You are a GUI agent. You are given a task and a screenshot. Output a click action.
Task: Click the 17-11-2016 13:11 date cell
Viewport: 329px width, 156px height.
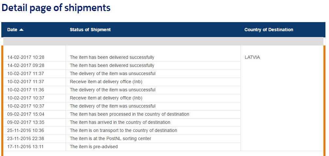click(25, 147)
